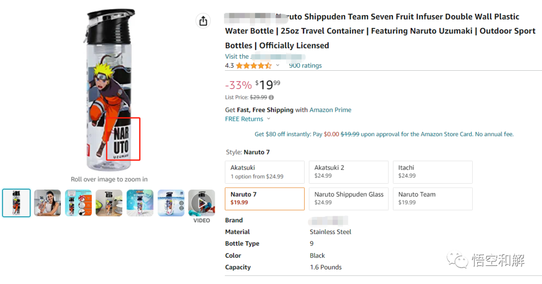This screenshot has width=542, height=284.
Task: Select the Akatsuki 2 style option
Action: (x=348, y=172)
